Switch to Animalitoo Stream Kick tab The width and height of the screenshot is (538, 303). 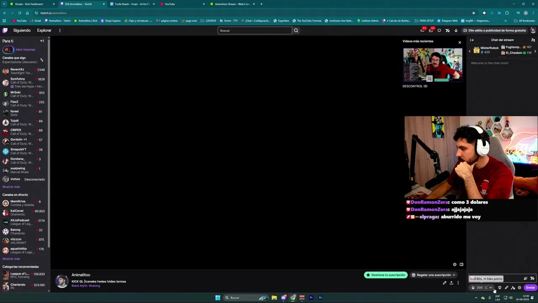pos(232,4)
